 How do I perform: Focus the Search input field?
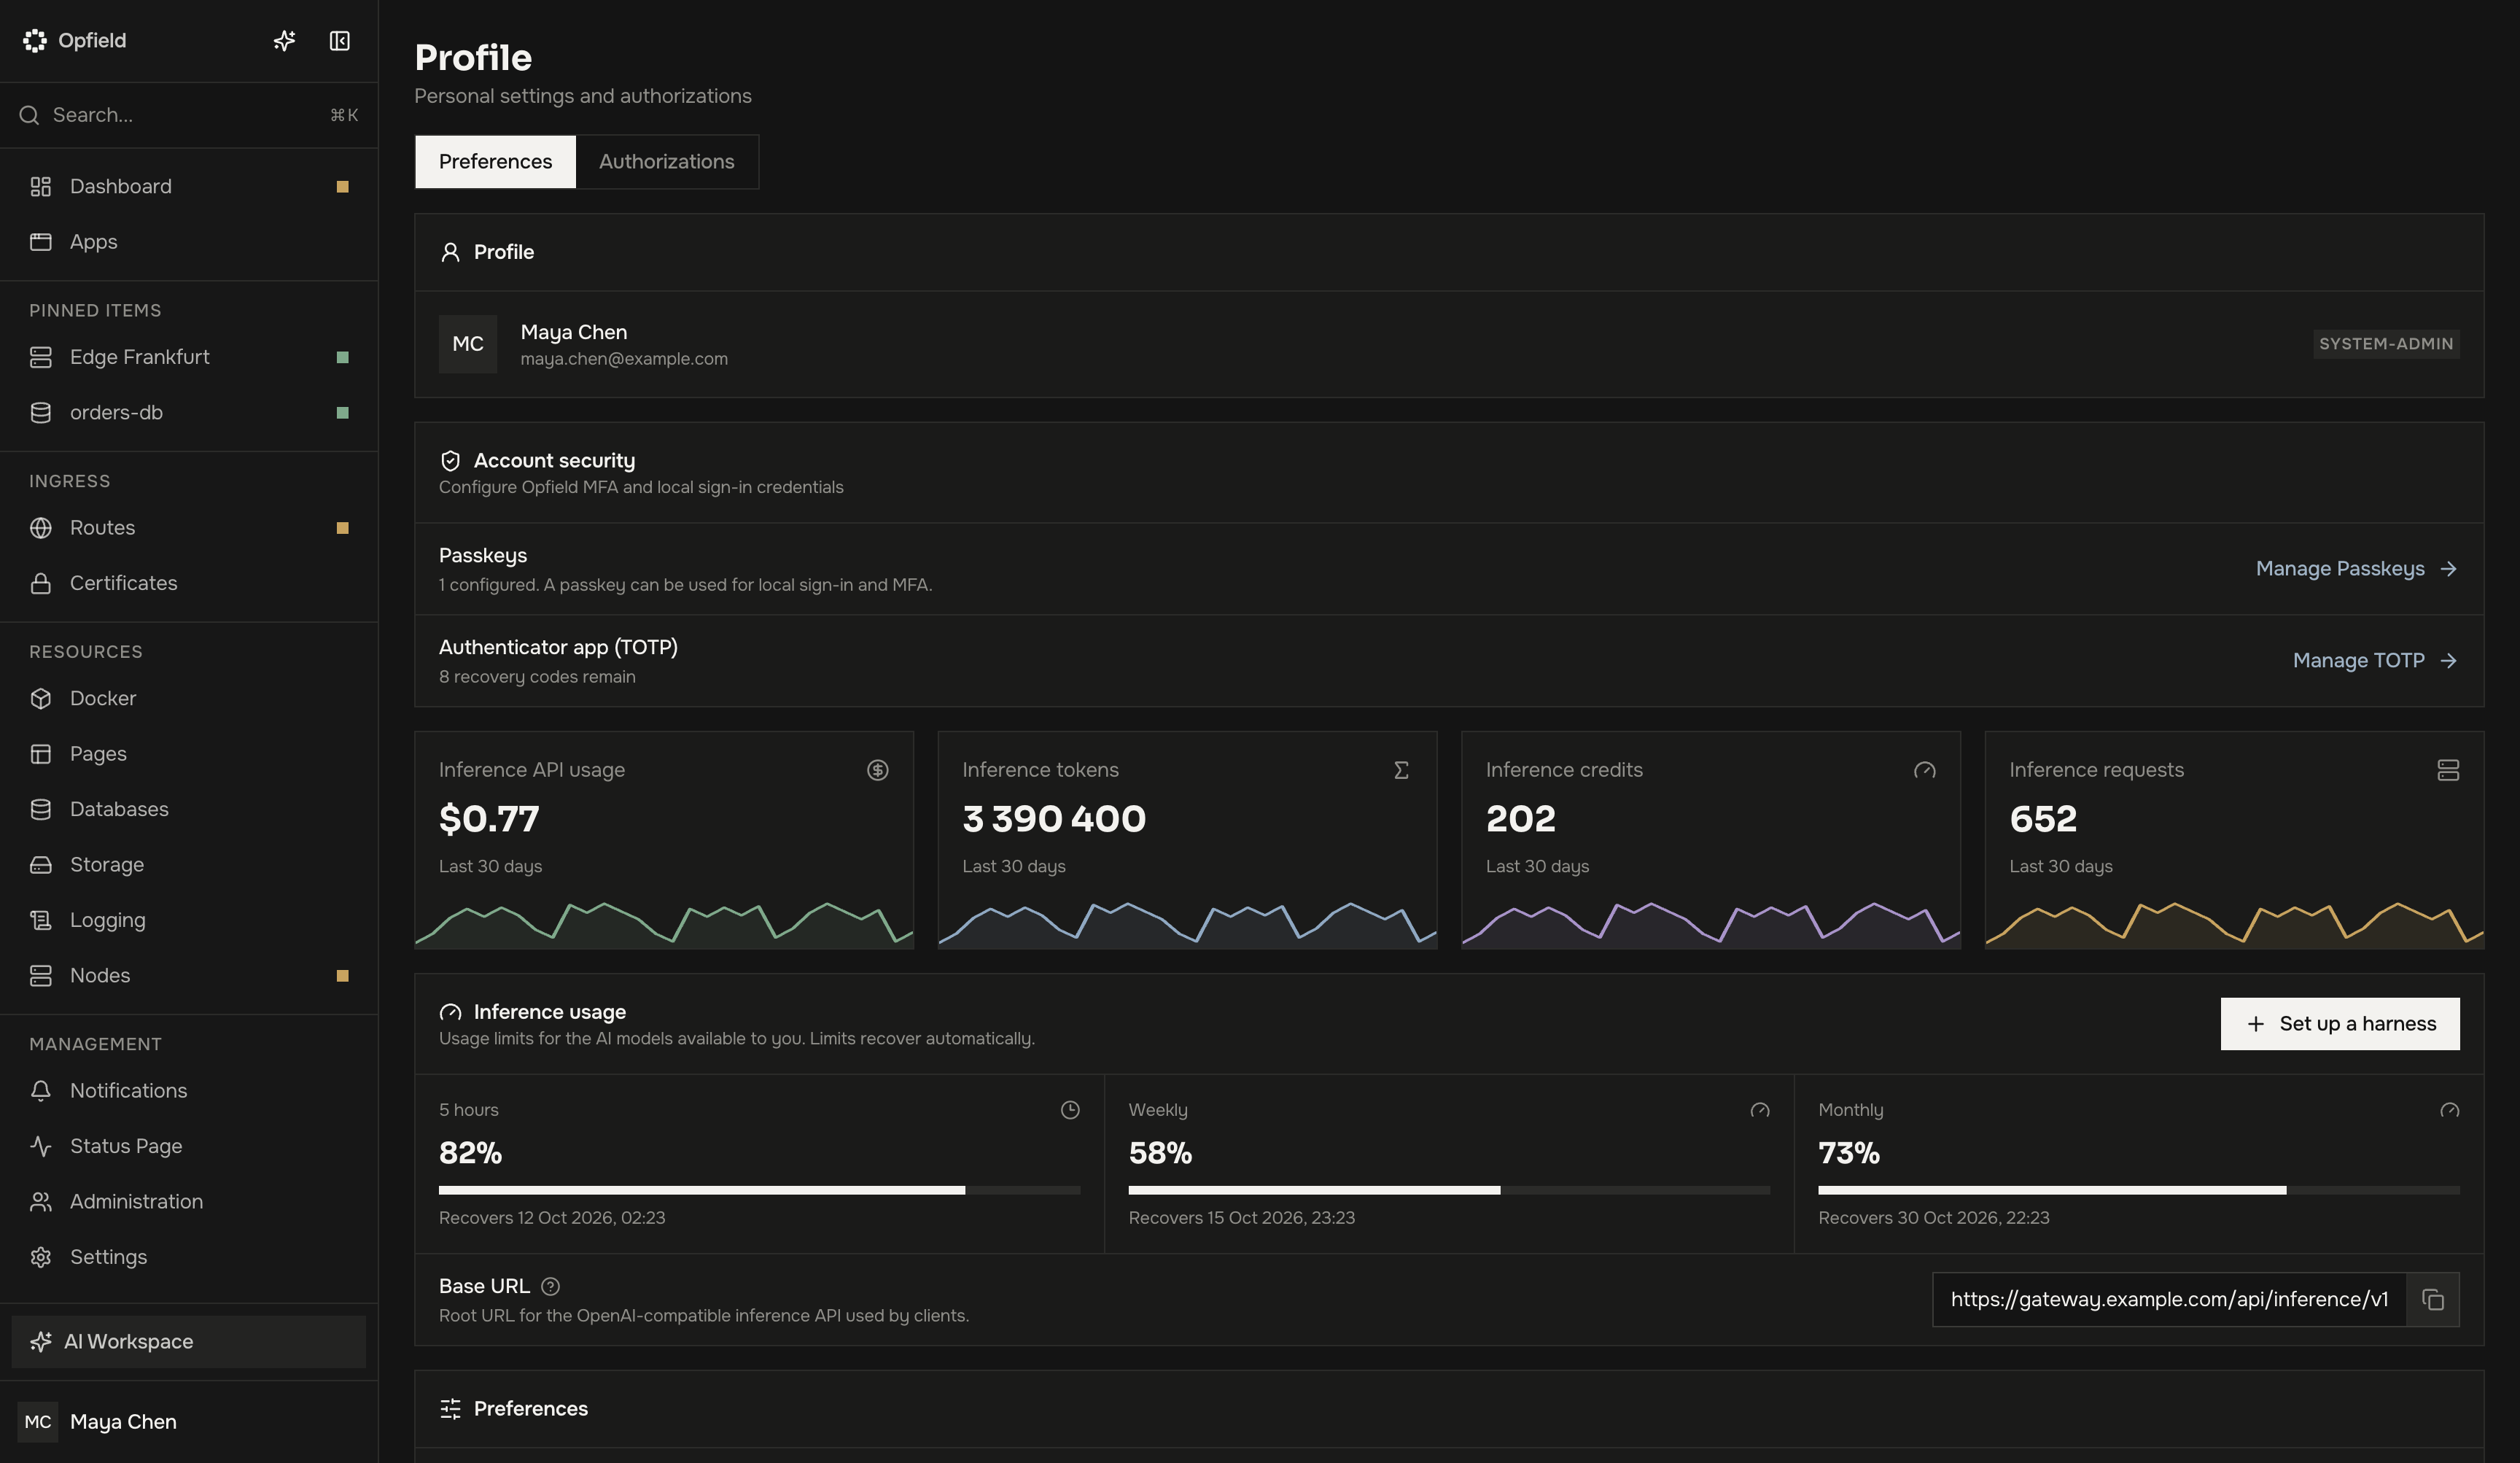coord(189,115)
